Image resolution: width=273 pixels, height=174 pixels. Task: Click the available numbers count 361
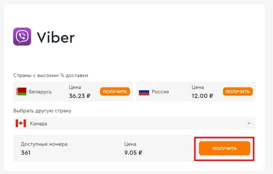coord(25,153)
